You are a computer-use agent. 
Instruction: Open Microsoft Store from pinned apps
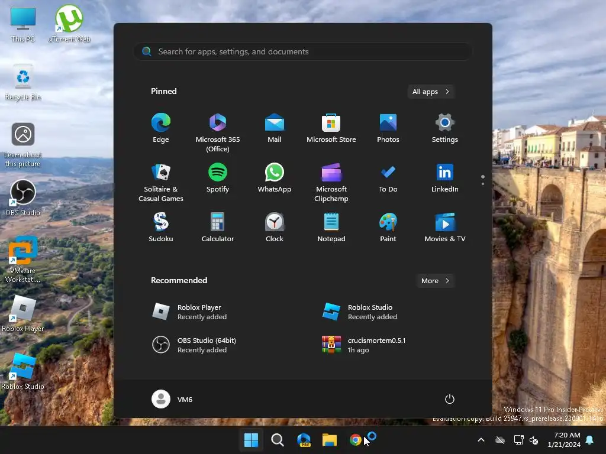331,128
